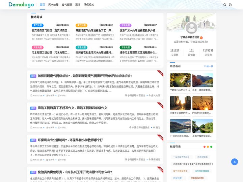
Task: Select tag 废气处理装置中
Action: point(180,171)
